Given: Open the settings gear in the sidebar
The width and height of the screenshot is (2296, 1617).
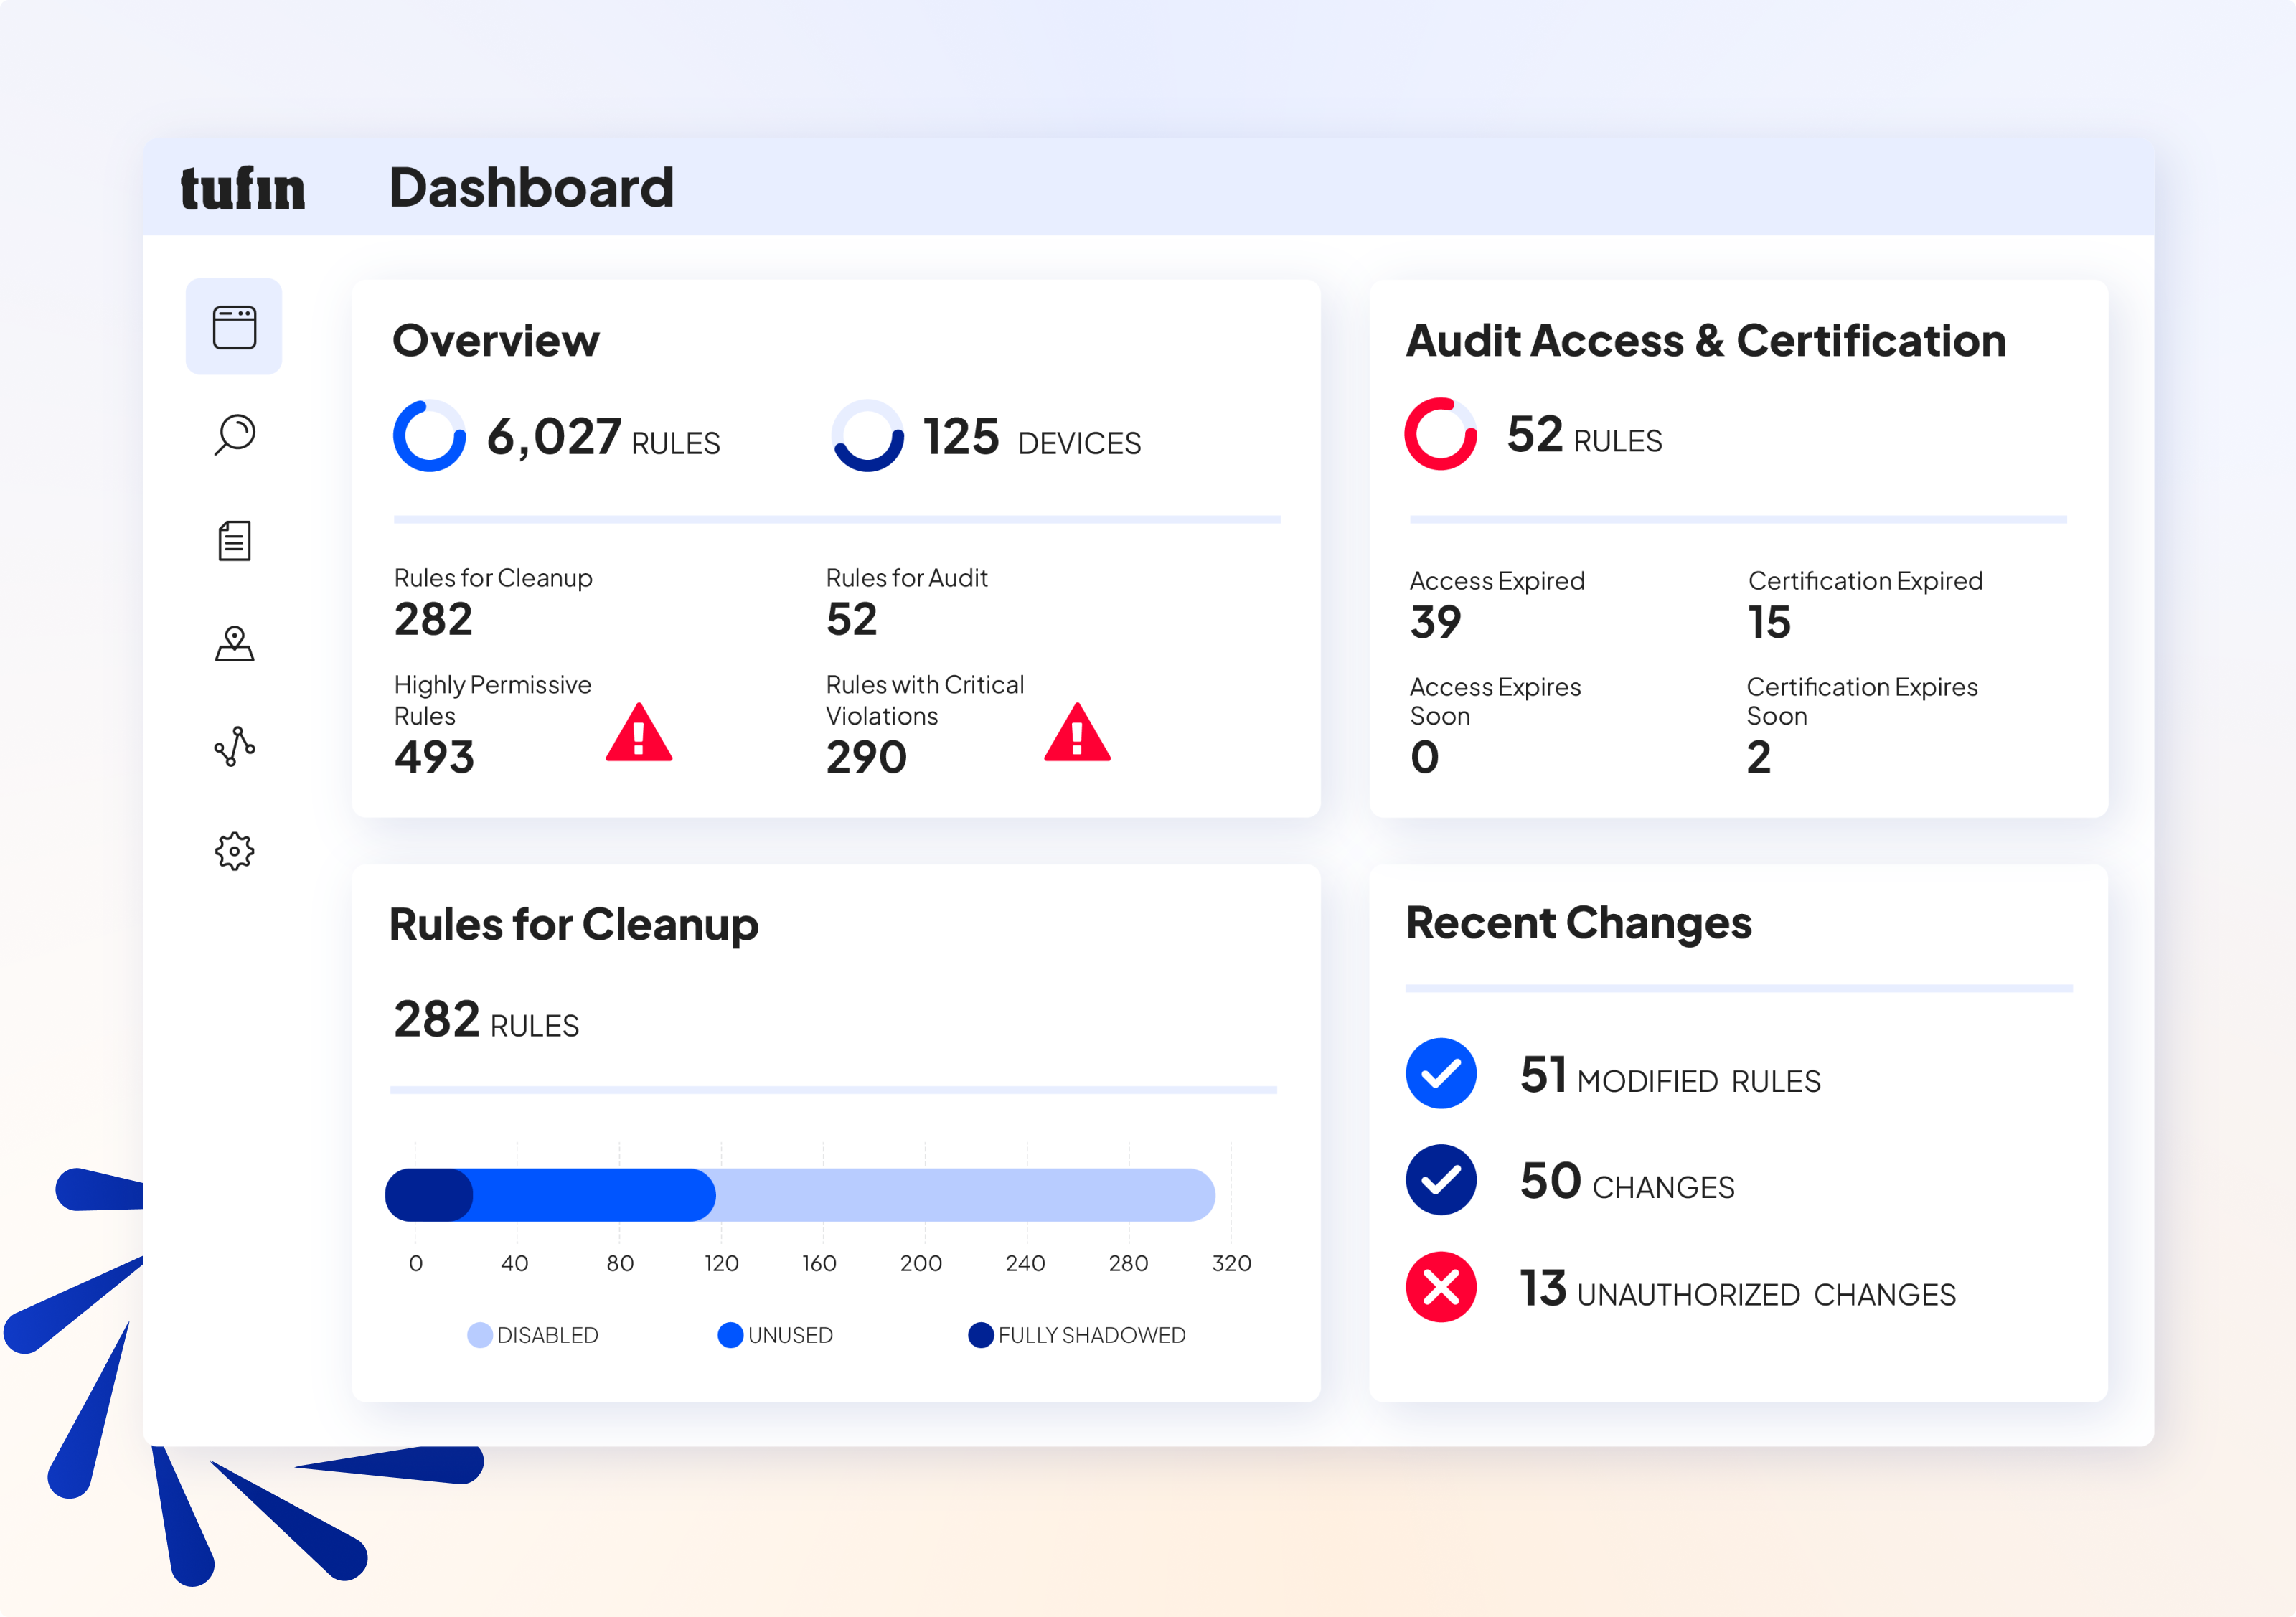Looking at the screenshot, I should pyautogui.click(x=234, y=851).
